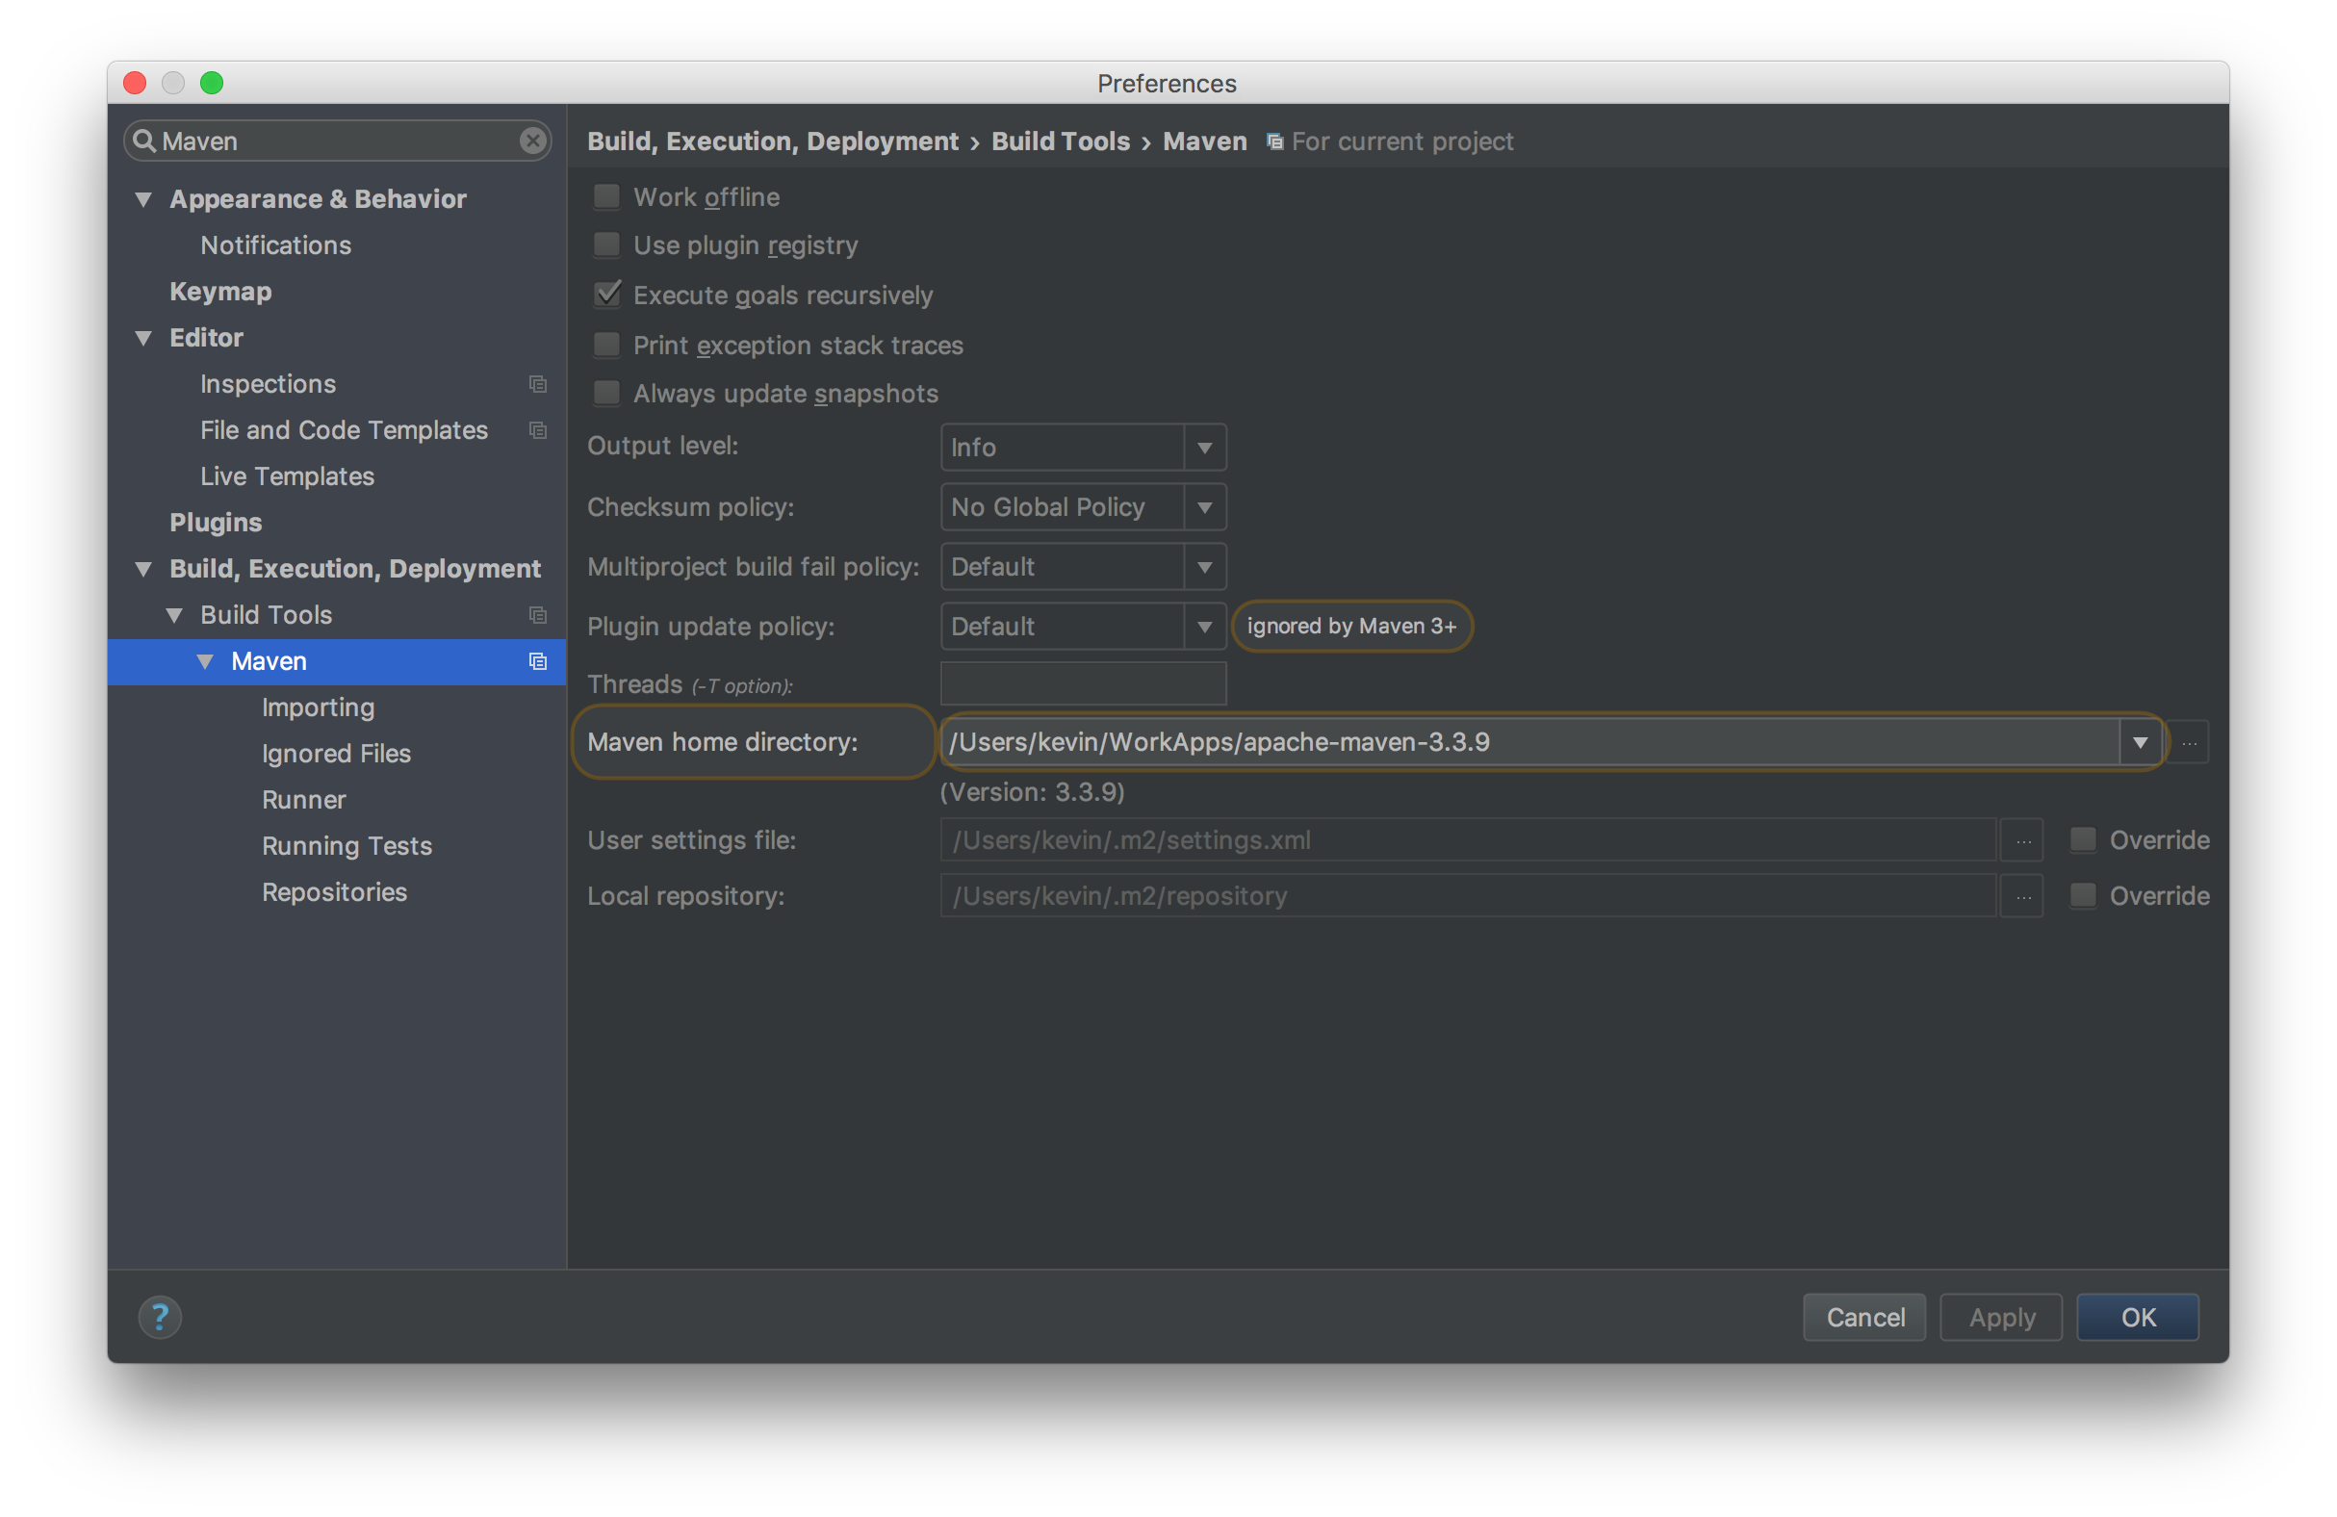Click project-level icon beside File and Code Templates
Image resolution: width=2337 pixels, height=1517 pixels.
(537, 430)
